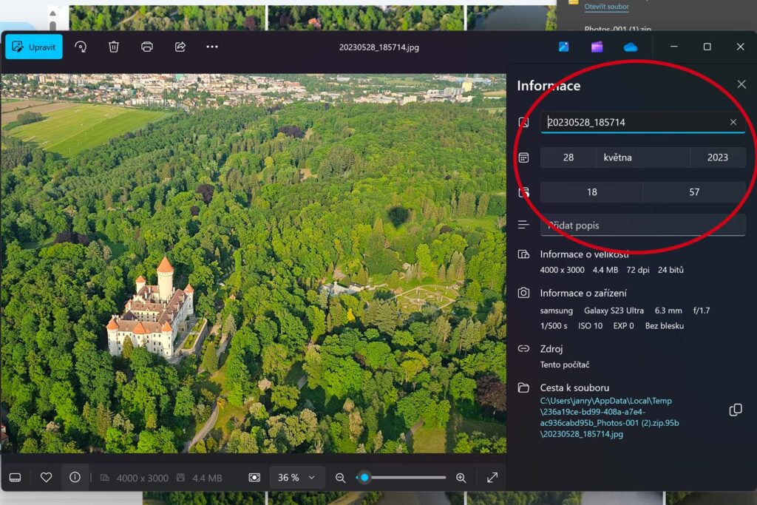
Task: Start a slideshow of photos
Action: (254, 478)
